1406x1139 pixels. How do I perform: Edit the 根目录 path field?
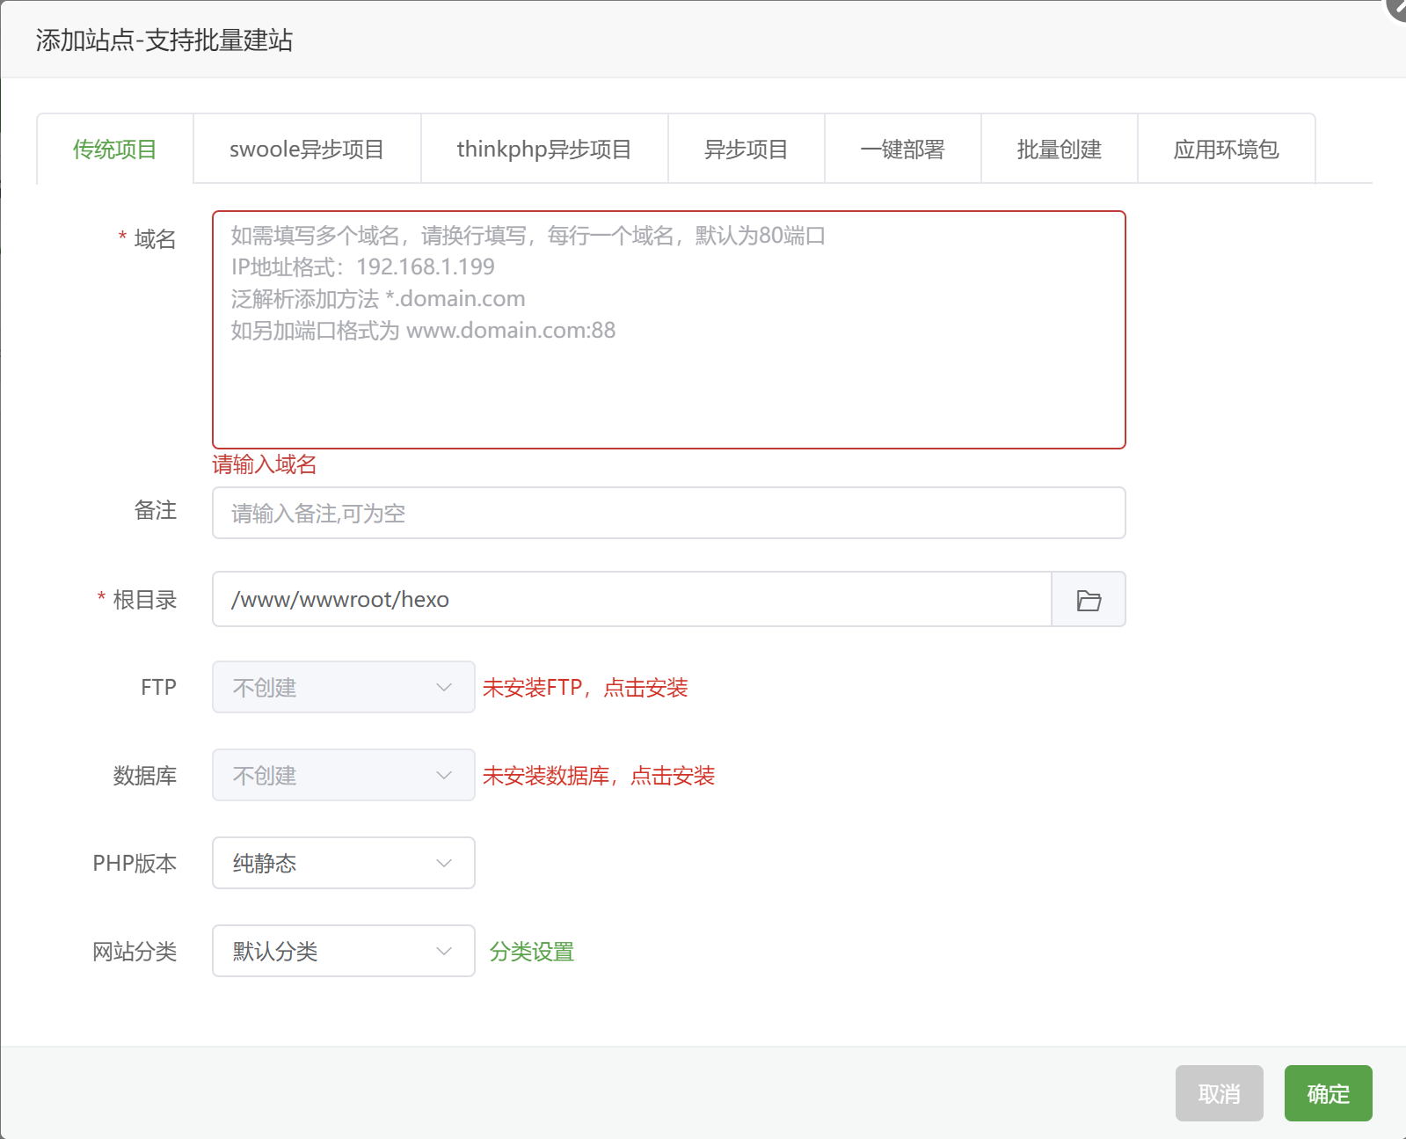pyautogui.click(x=632, y=600)
